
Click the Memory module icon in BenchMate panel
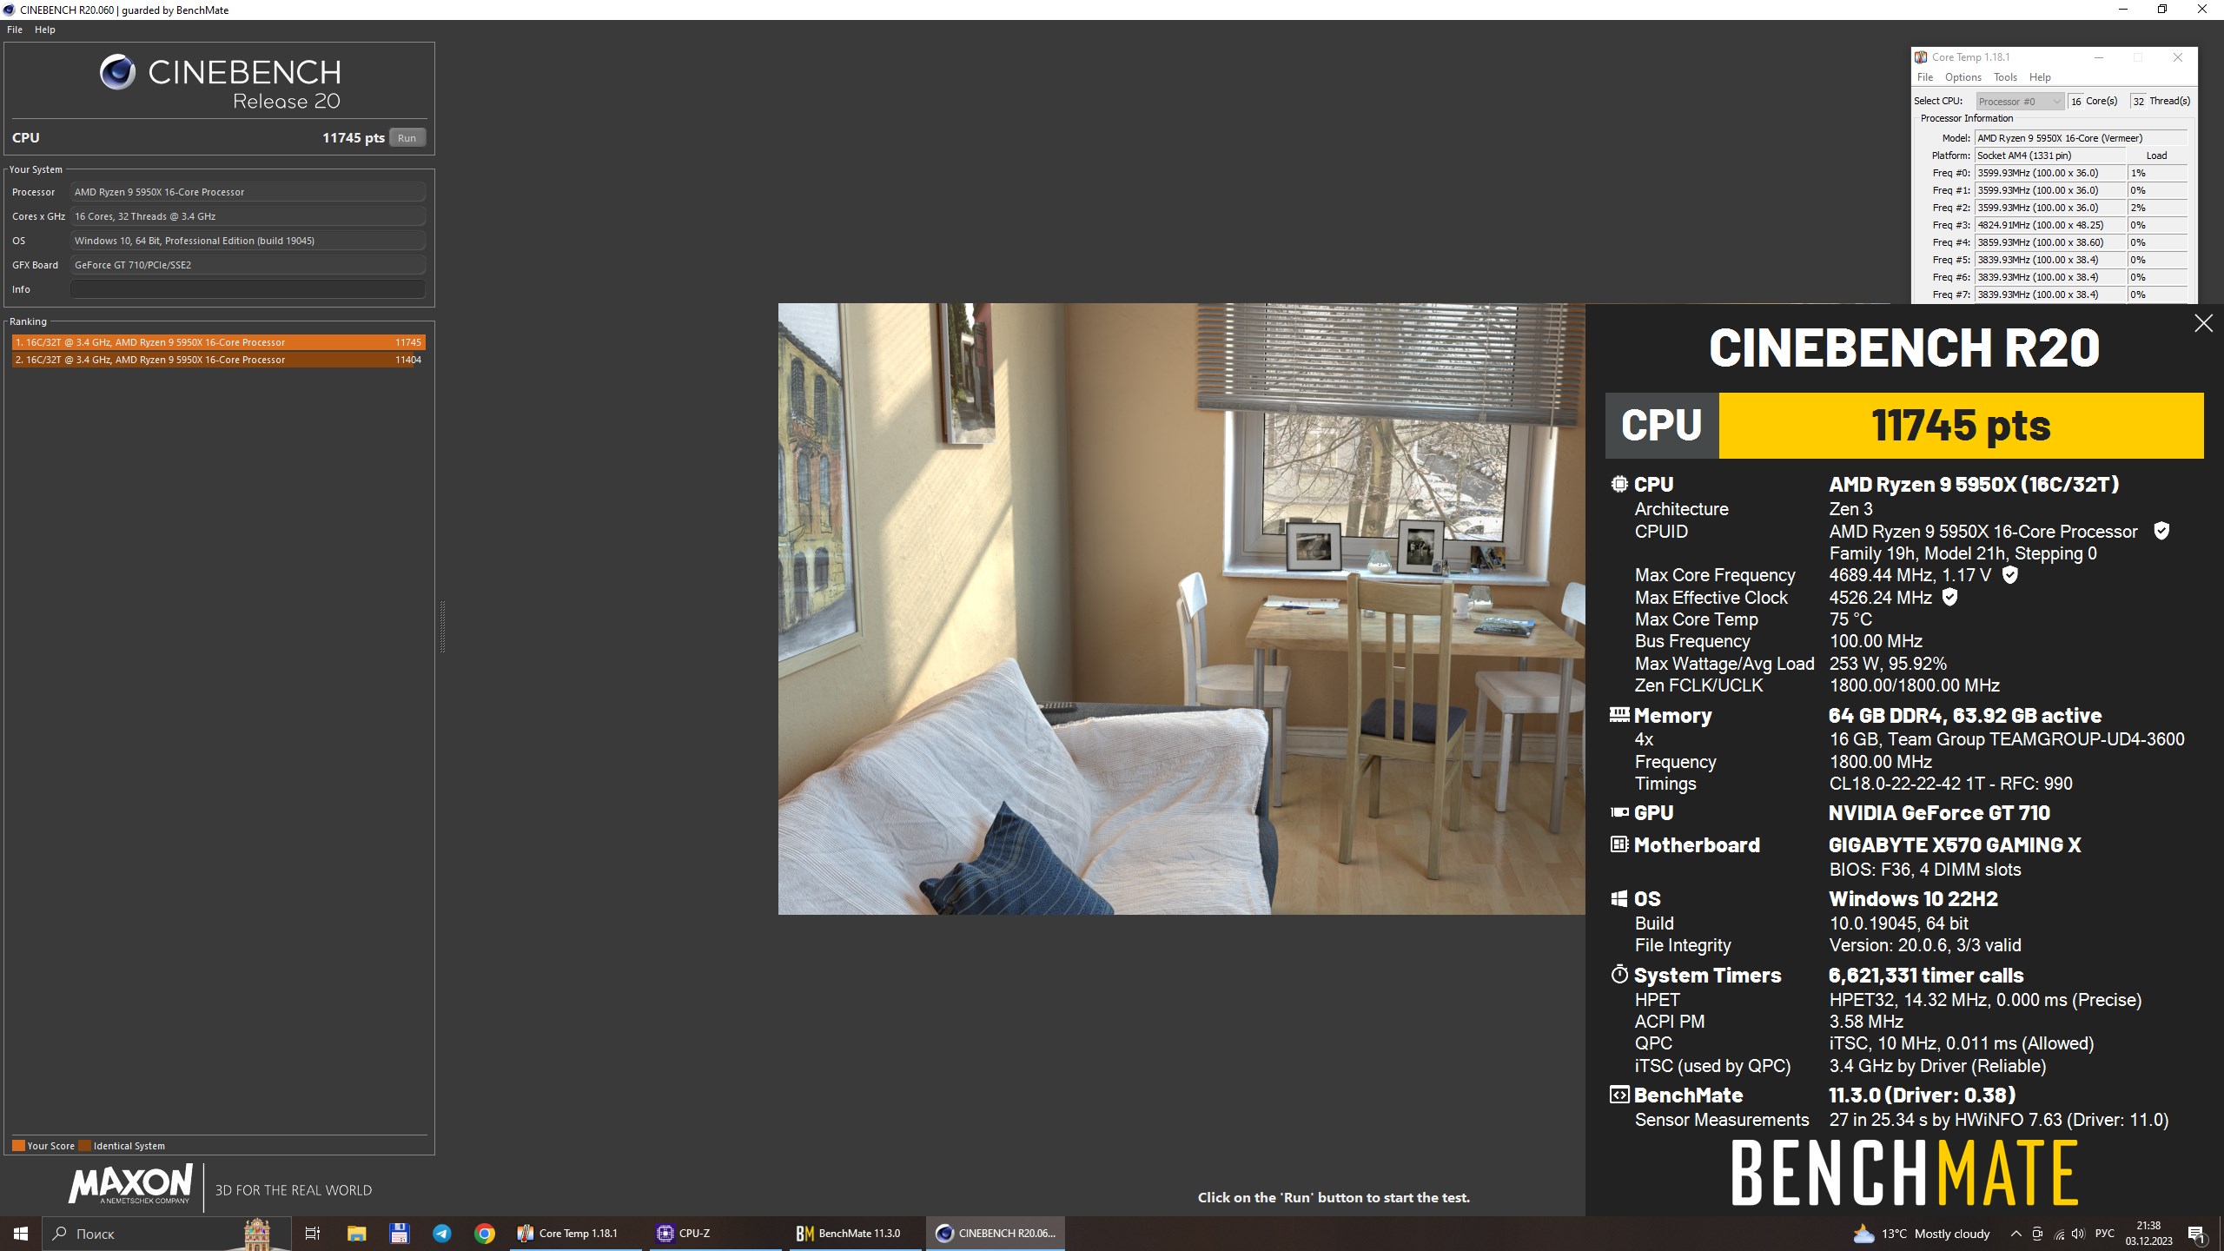[1619, 715]
